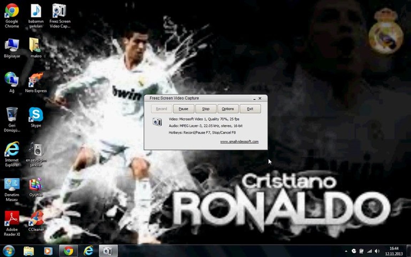The height and width of the screenshot is (257, 411).
Task: Open File Explorer from taskbar
Action: click(x=29, y=251)
